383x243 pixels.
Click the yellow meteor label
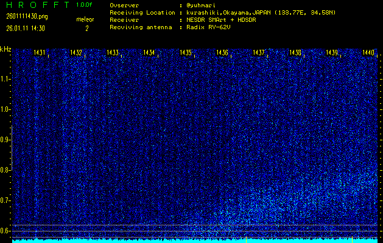(x=85, y=19)
